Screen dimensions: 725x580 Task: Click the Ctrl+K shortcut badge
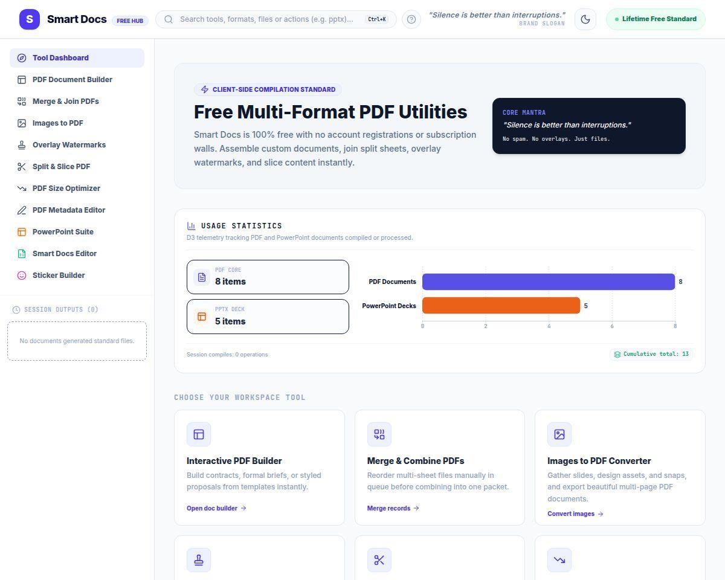[377, 19]
